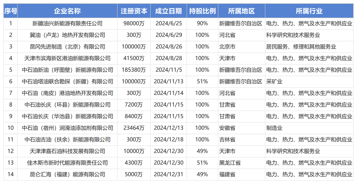
Task: Click row number 14 cell
Action: (11, 174)
